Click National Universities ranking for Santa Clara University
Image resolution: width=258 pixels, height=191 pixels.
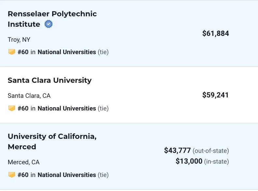67,109
